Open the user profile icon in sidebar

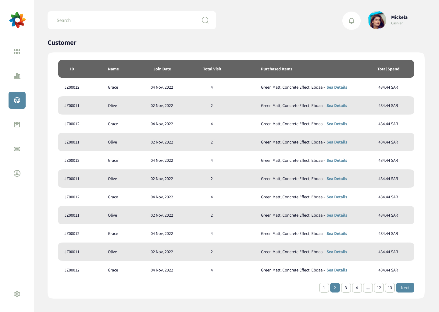click(17, 173)
